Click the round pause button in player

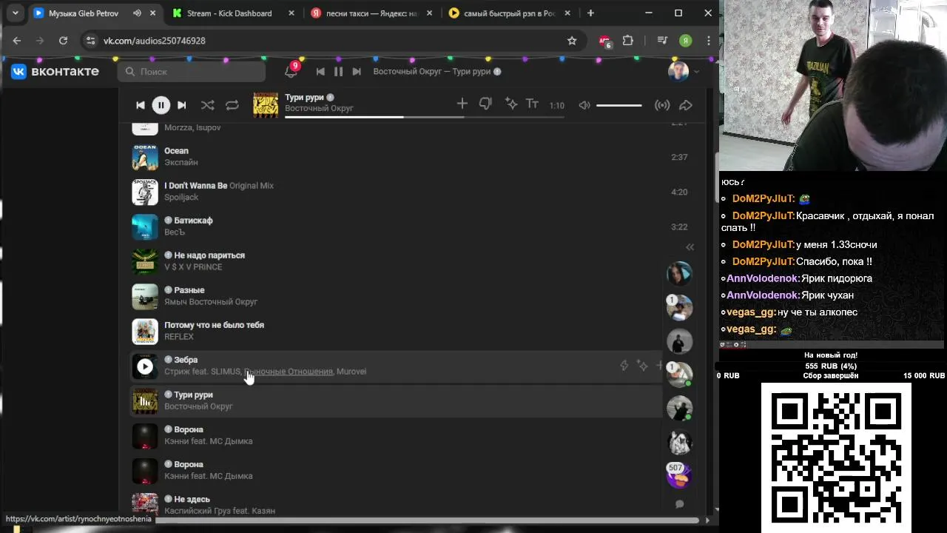click(x=161, y=105)
